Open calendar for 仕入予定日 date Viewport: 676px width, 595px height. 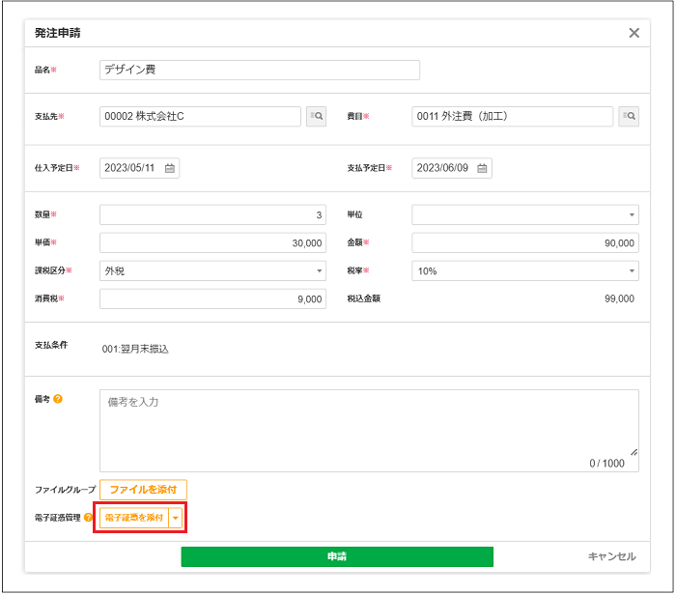pos(170,168)
